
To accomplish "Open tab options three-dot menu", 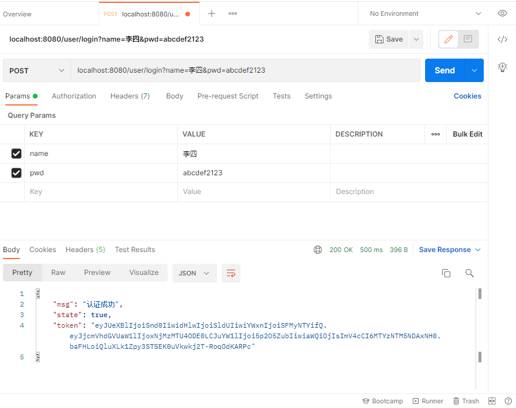I will click(x=233, y=13).
